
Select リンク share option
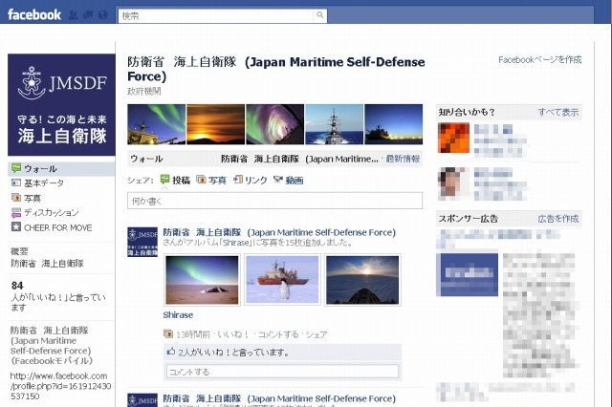click(x=256, y=181)
